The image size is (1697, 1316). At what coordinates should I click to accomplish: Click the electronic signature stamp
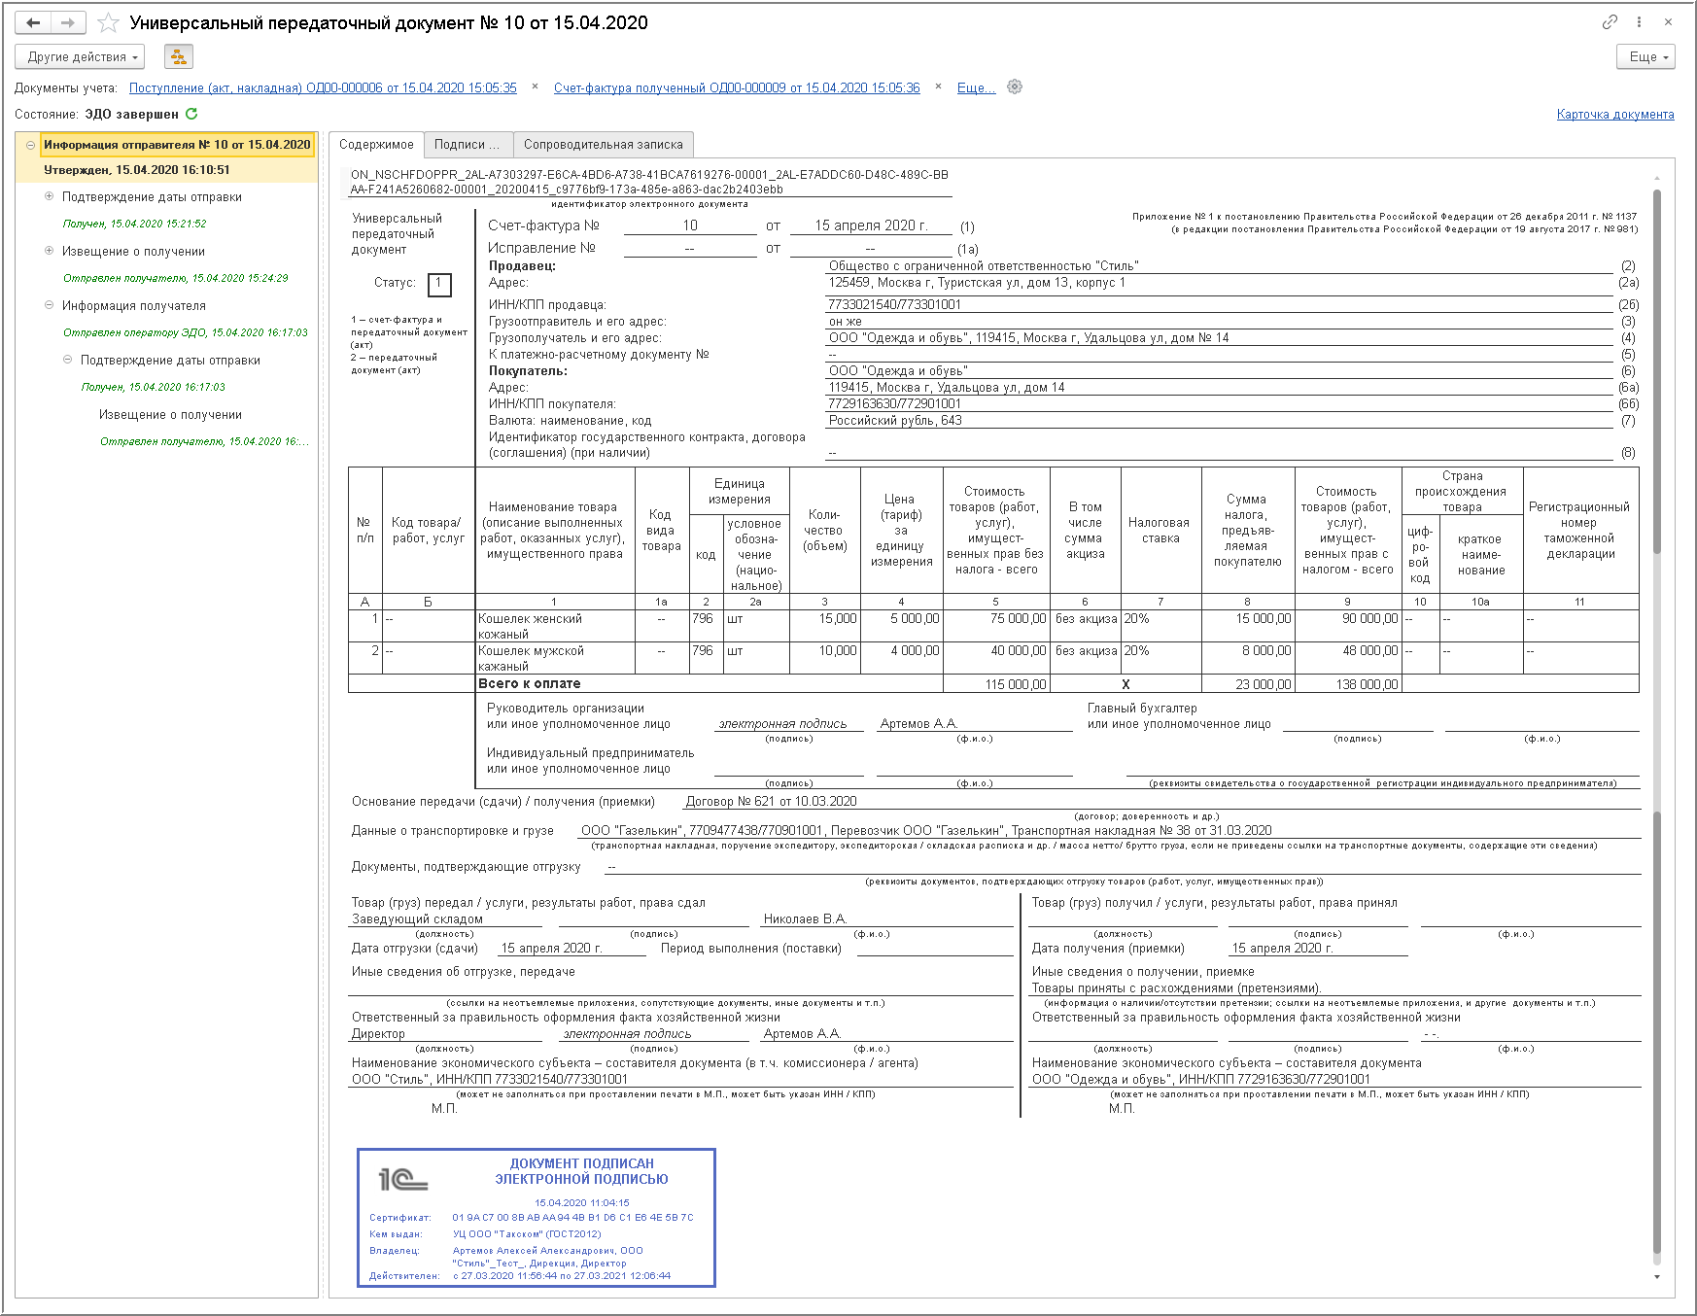click(537, 1218)
